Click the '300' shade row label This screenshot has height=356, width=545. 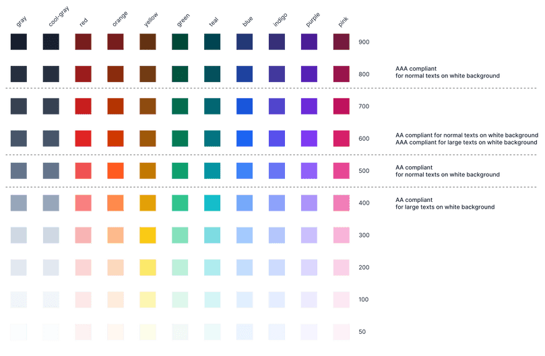pyautogui.click(x=364, y=235)
